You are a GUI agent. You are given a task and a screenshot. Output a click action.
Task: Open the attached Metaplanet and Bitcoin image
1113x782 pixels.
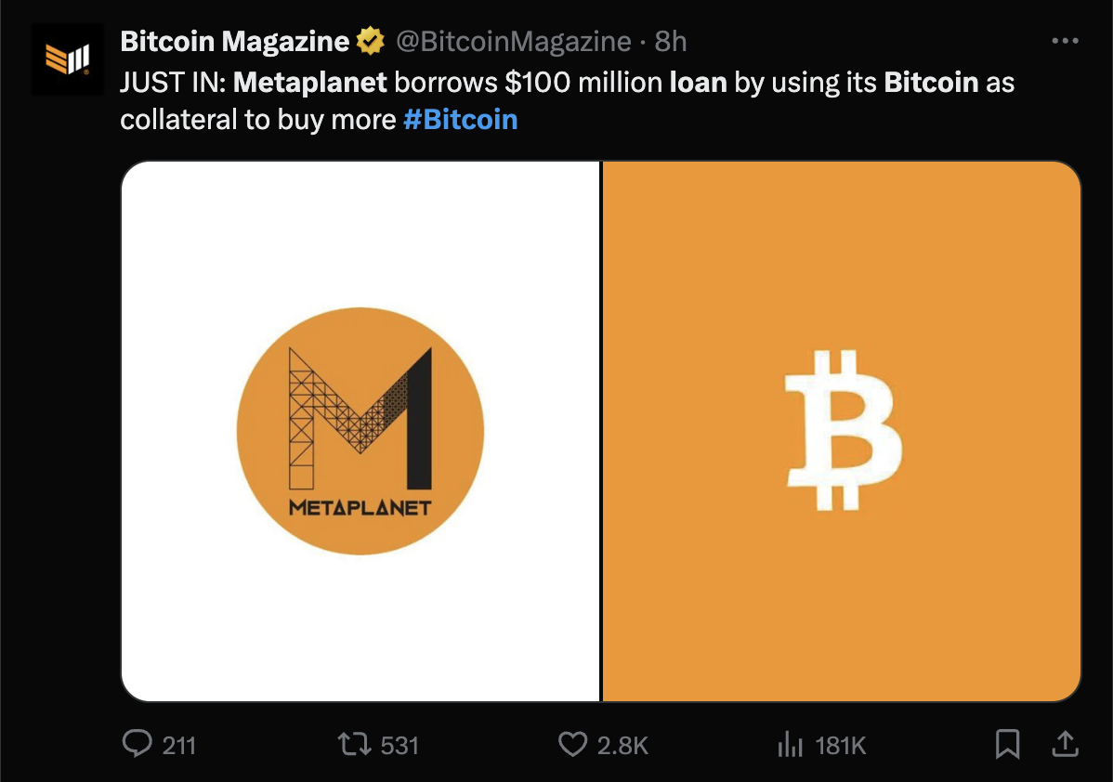[x=602, y=428]
